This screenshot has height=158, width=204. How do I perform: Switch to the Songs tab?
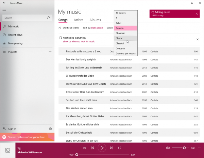pos(63,20)
